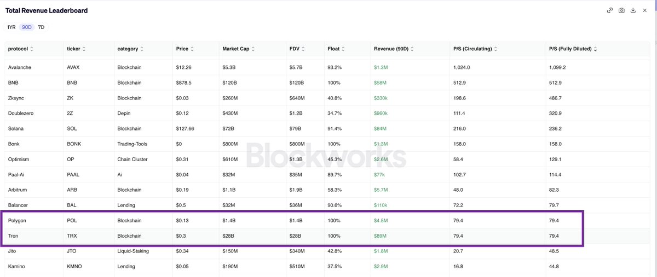Sort table by ticker column
This screenshot has width=657, height=277.
point(76,49)
